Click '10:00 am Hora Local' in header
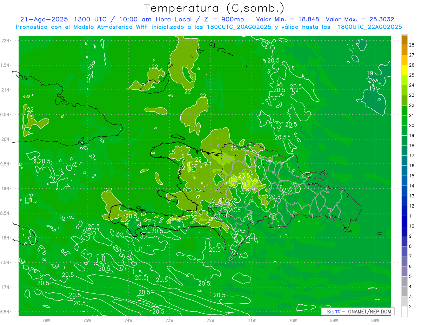421x325 pixels. tap(155, 19)
